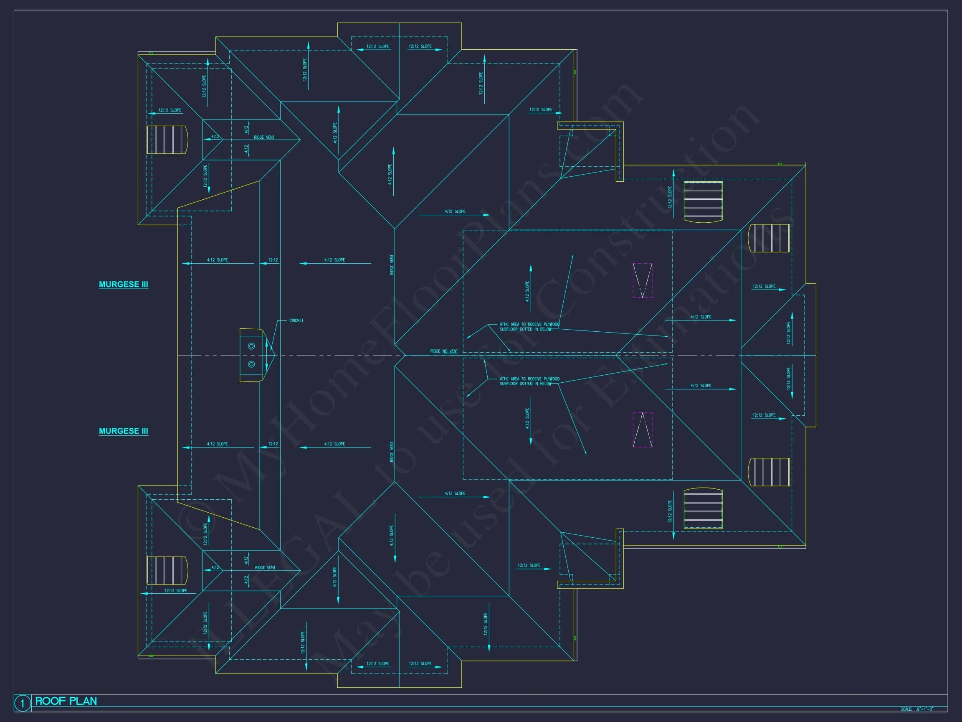Select the lower purple skylight symbol
The width and height of the screenshot is (962, 722).
click(x=642, y=430)
